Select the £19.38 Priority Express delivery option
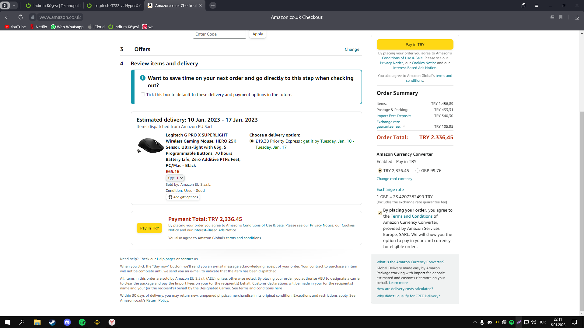 (252, 141)
